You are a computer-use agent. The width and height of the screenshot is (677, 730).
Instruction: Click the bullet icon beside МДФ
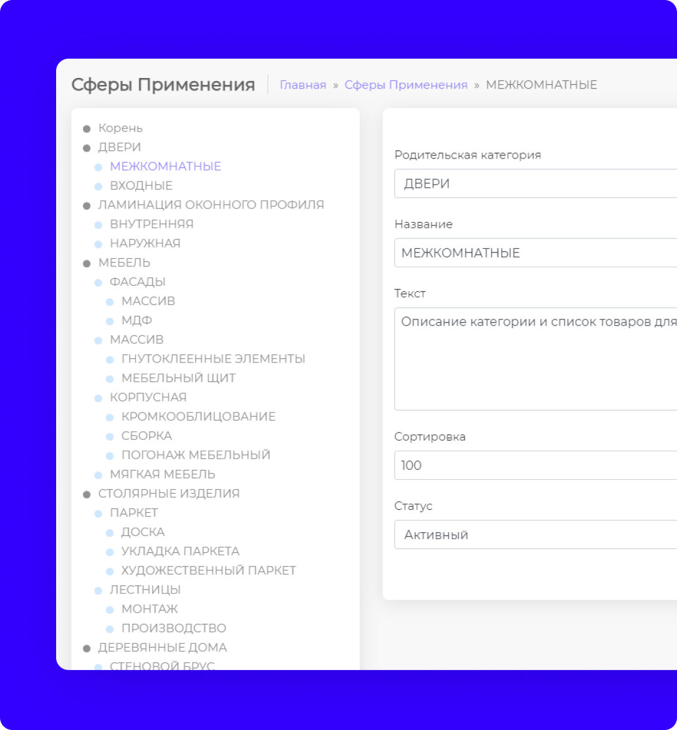click(x=110, y=321)
